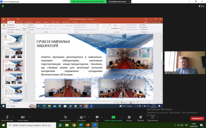Select Igor Bolbot's video thumbnail

pyautogui.click(x=184, y=63)
